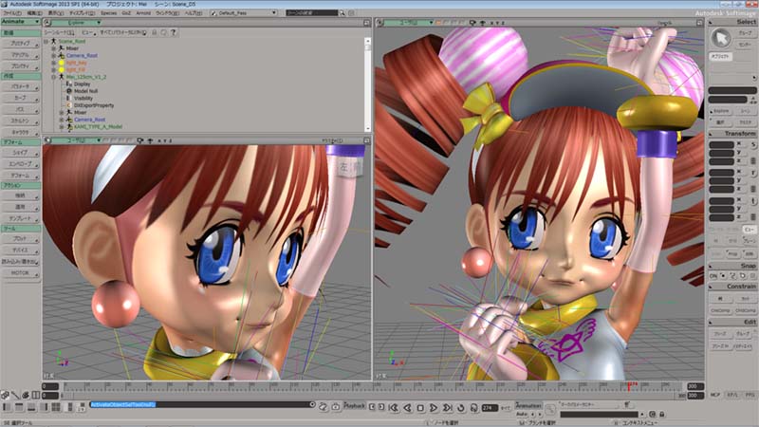759x427 pixels.
Task: Play the animation forward
Action: click(434, 408)
